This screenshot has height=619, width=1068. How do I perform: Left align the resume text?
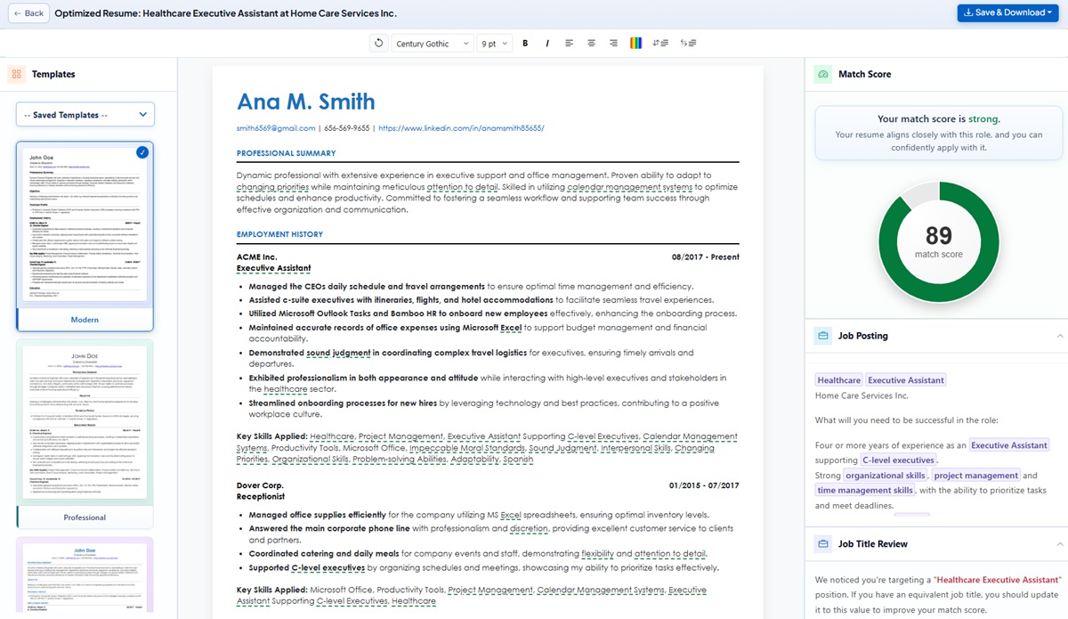click(x=570, y=43)
